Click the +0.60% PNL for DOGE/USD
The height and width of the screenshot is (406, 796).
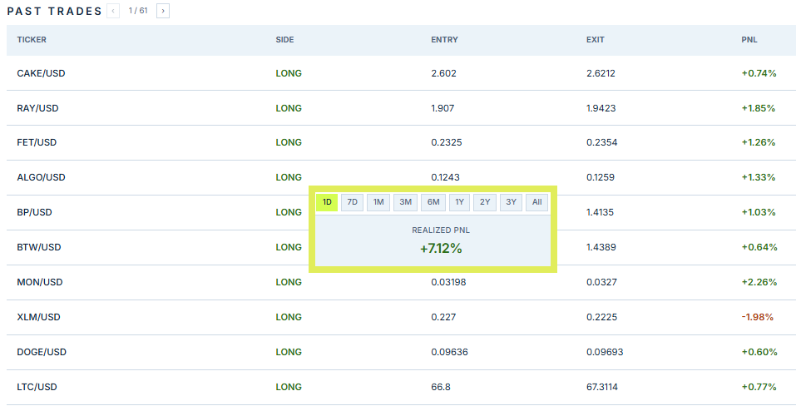[759, 352]
